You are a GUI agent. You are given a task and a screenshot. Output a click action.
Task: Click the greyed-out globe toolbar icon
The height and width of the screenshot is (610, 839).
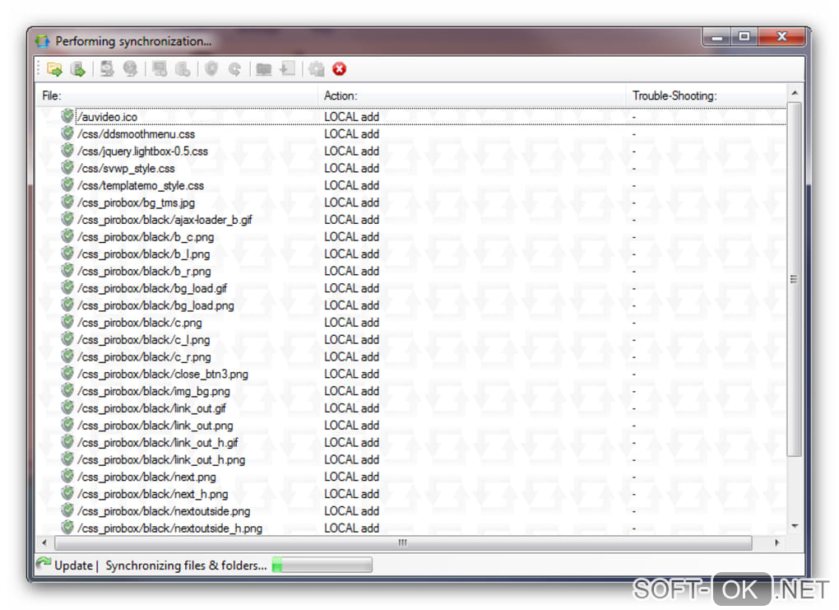pyautogui.click(x=130, y=69)
